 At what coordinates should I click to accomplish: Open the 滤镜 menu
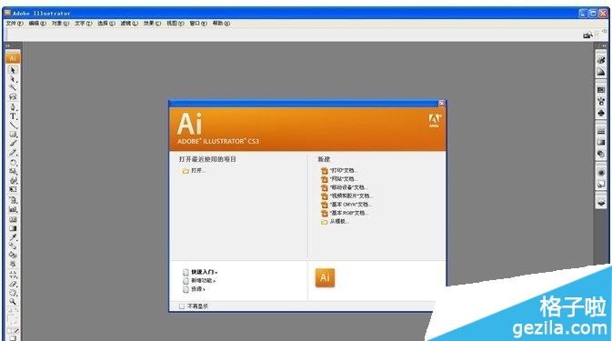[x=129, y=24]
